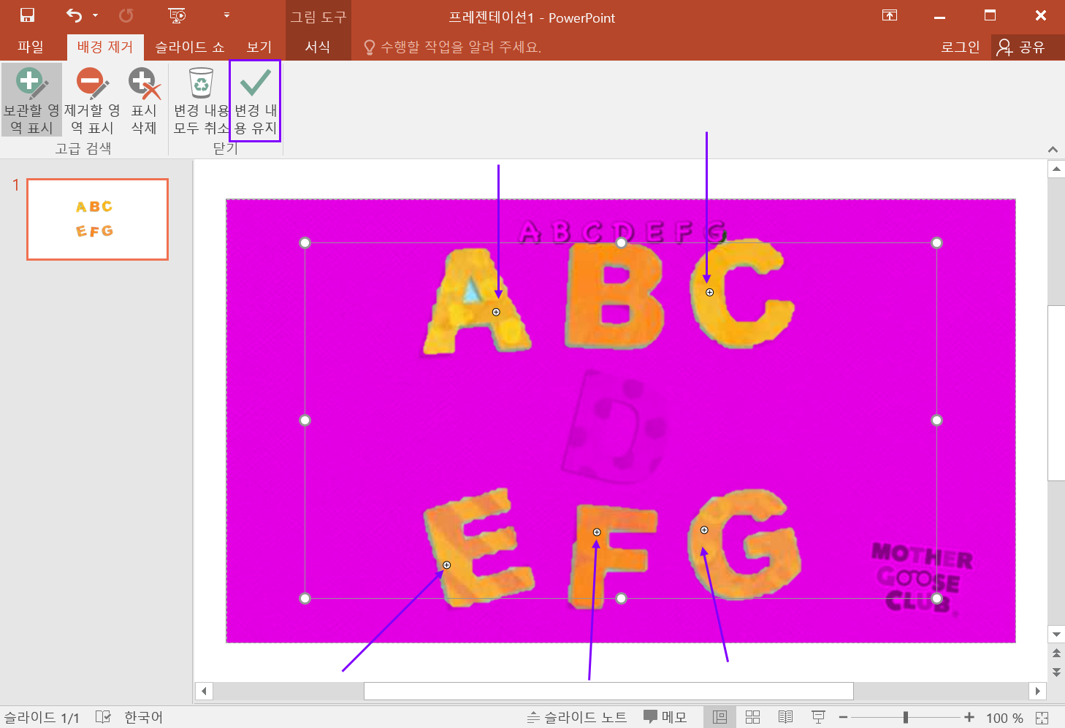
Task: Click horizontal scrollbar right arrow
Action: (x=1037, y=691)
